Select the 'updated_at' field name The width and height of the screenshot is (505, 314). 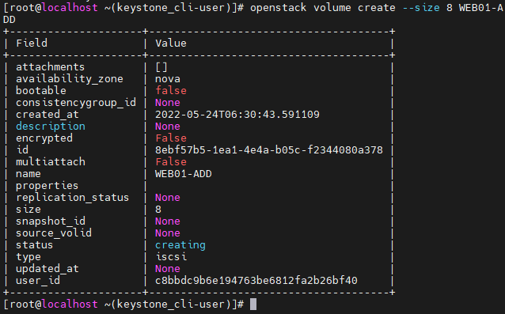[47, 269]
